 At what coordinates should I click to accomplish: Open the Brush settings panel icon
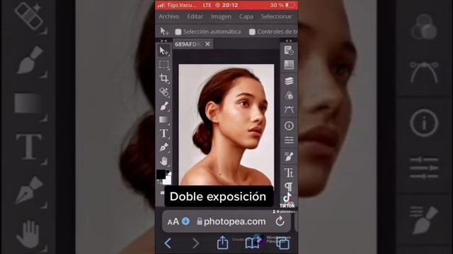[x=289, y=157]
